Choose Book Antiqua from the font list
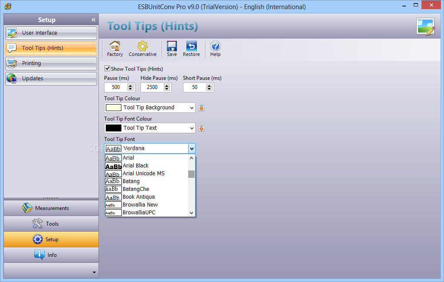This screenshot has width=444, height=282. (x=147, y=197)
